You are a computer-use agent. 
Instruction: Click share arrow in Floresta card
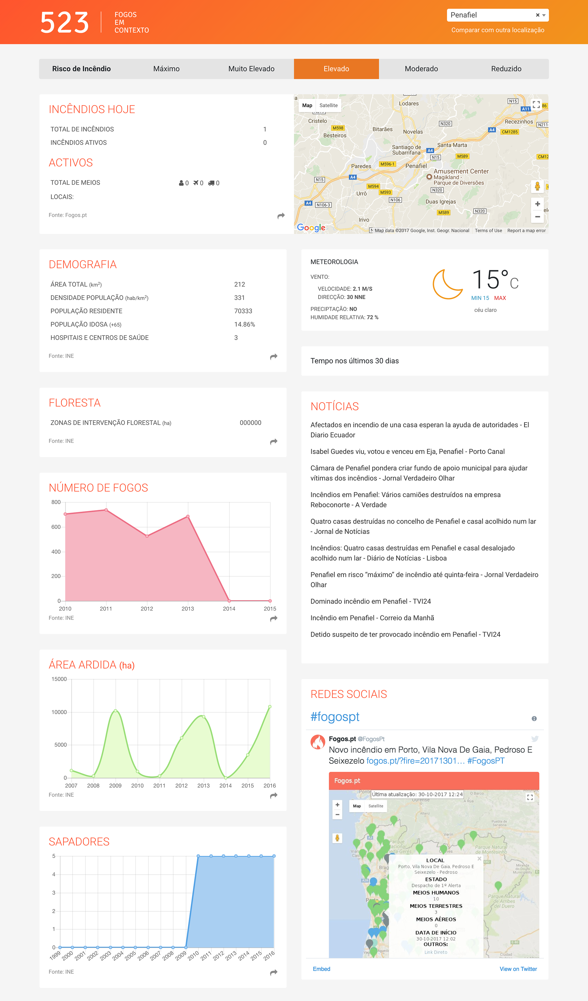coord(273,442)
